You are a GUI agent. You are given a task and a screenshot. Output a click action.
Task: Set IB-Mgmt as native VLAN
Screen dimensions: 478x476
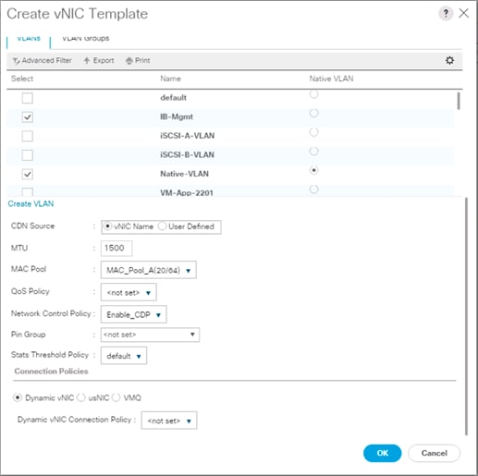tap(313, 114)
